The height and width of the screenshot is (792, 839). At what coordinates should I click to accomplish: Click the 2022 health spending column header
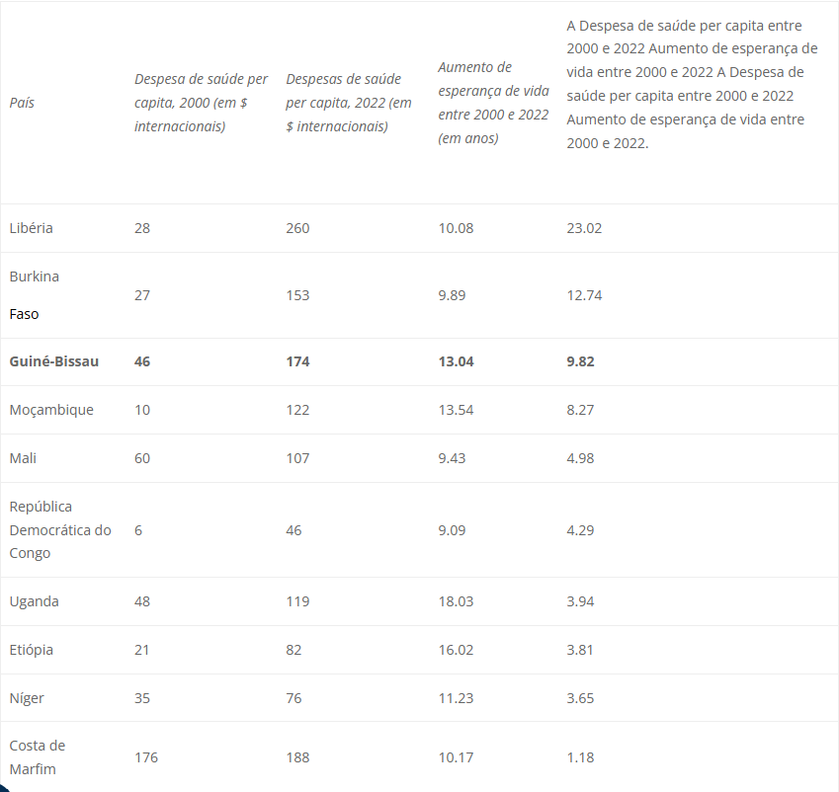click(x=348, y=103)
